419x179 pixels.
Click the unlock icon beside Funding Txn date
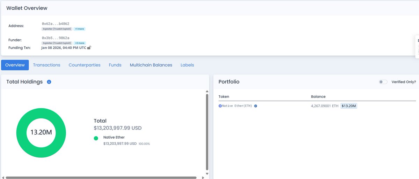(x=89, y=47)
